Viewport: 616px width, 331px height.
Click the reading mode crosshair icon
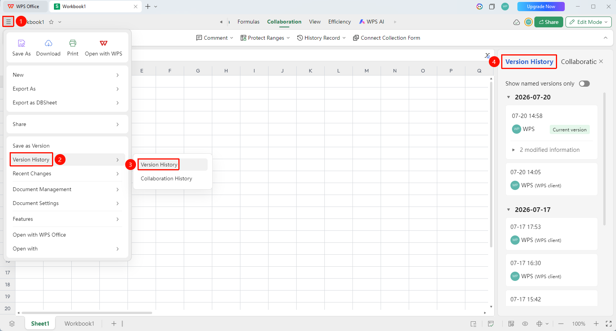tap(539, 324)
